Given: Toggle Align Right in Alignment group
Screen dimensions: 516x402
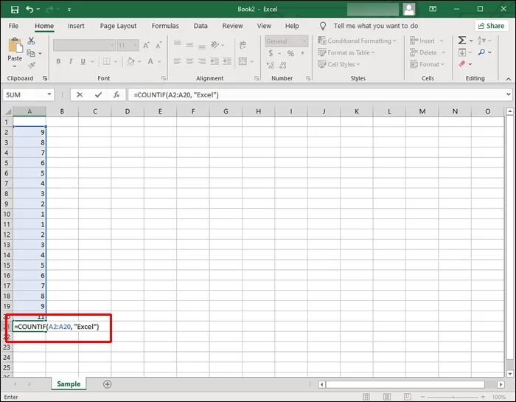Looking at the screenshot, I should (x=202, y=61).
